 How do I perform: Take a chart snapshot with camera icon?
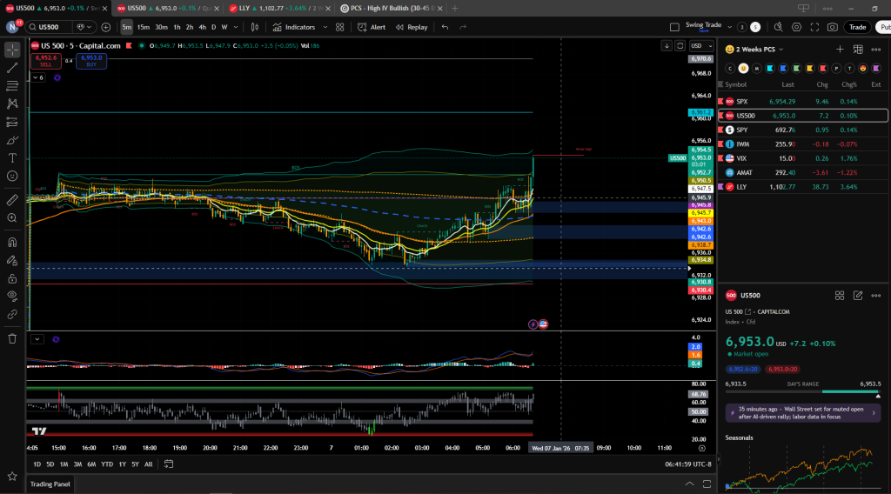click(833, 27)
